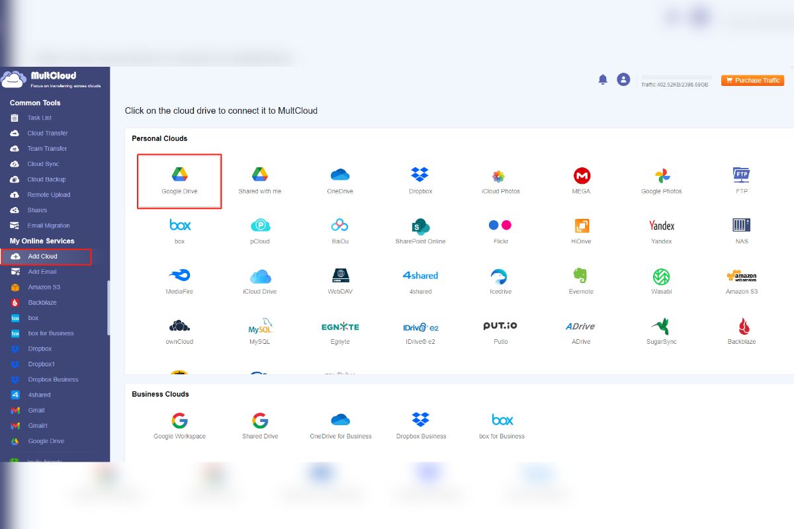Screen dimensions: 794x529
Task: Connect iCloud Photos
Action: point(500,181)
